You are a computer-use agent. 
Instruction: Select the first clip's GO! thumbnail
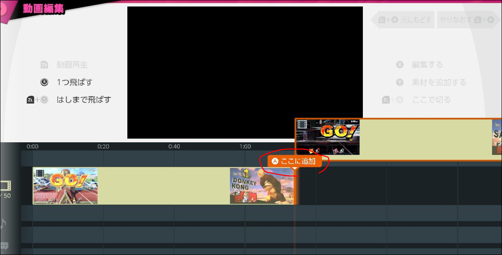tap(65, 186)
